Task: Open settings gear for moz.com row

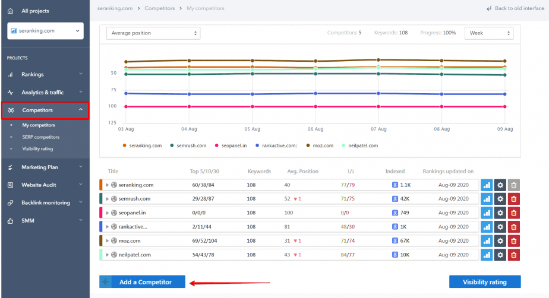Action: click(500, 241)
